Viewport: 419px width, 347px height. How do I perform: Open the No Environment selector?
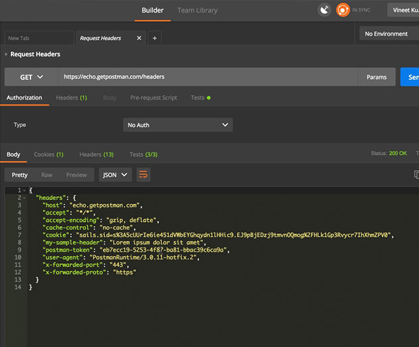tap(389, 34)
